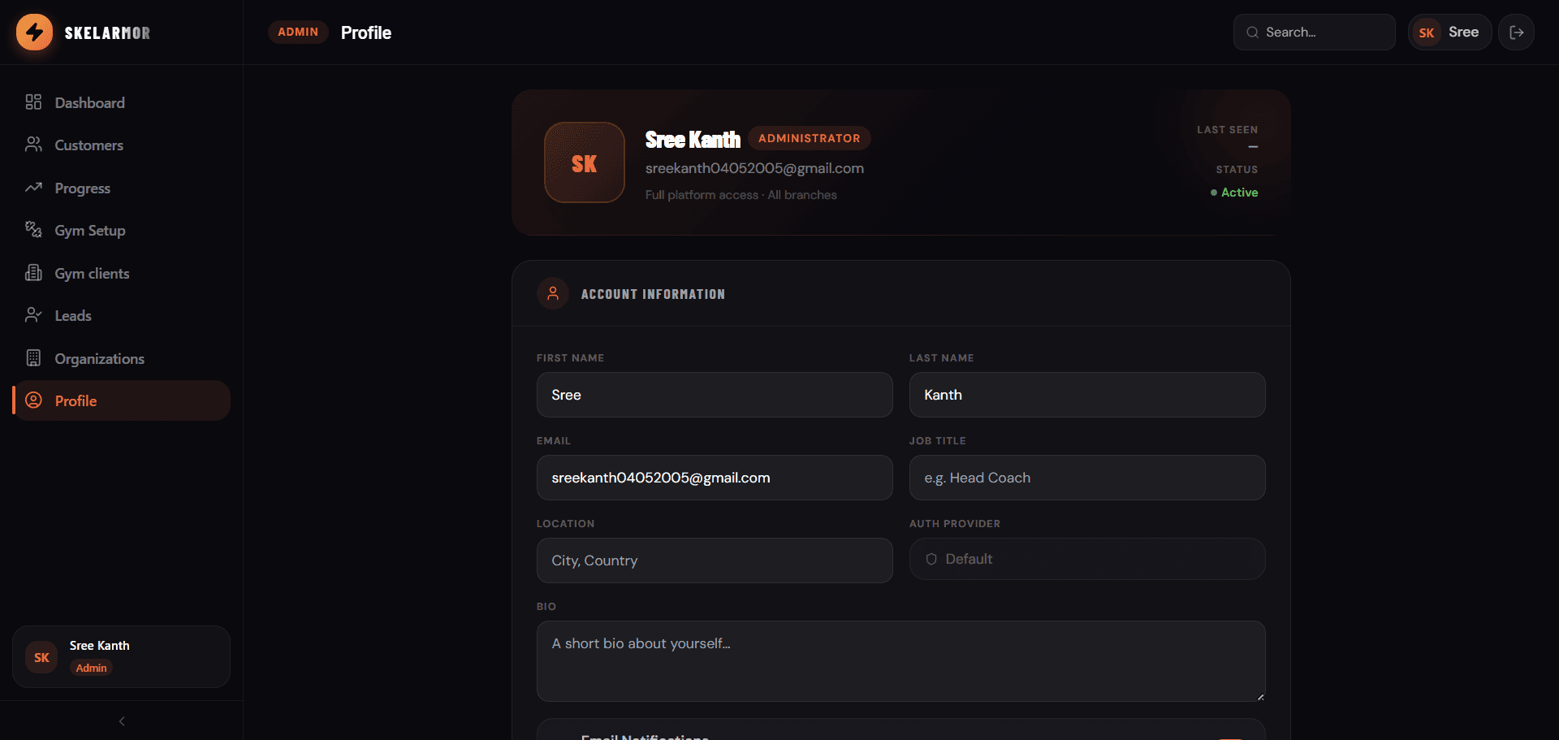Click the Customers people icon
The image size is (1559, 740).
click(33, 145)
